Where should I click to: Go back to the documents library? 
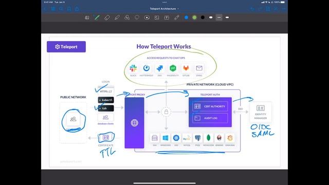(45, 9)
